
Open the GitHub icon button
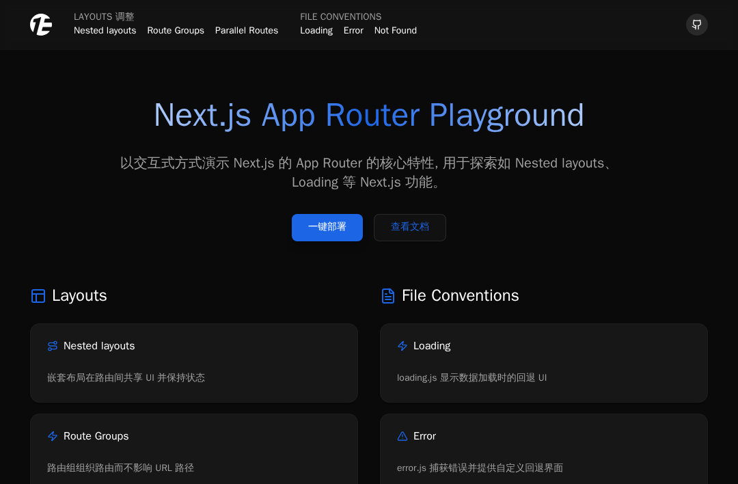coord(696,25)
